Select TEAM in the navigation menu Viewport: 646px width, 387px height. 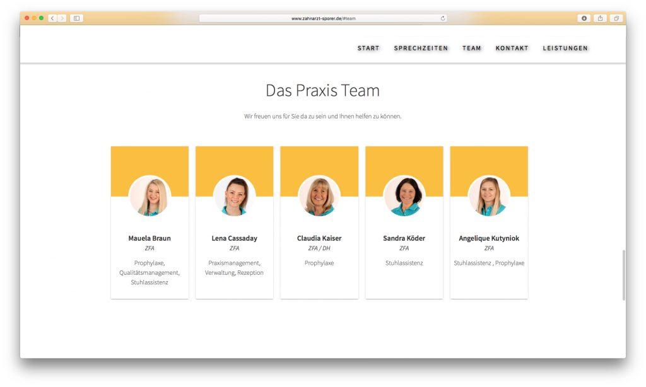pos(471,48)
